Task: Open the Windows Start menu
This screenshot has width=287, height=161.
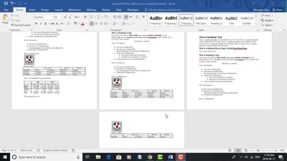Action: pyautogui.click(x=5, y=157)
